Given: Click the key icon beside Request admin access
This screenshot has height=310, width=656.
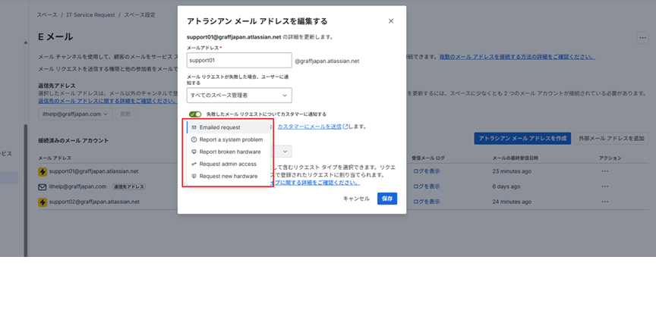Looking at the screenshot, I should point(194,164).
